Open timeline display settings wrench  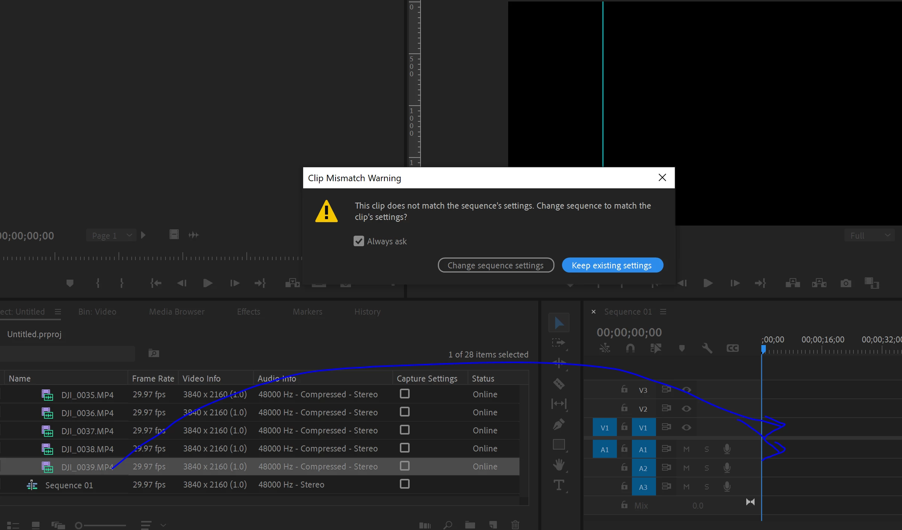[707, 348]
